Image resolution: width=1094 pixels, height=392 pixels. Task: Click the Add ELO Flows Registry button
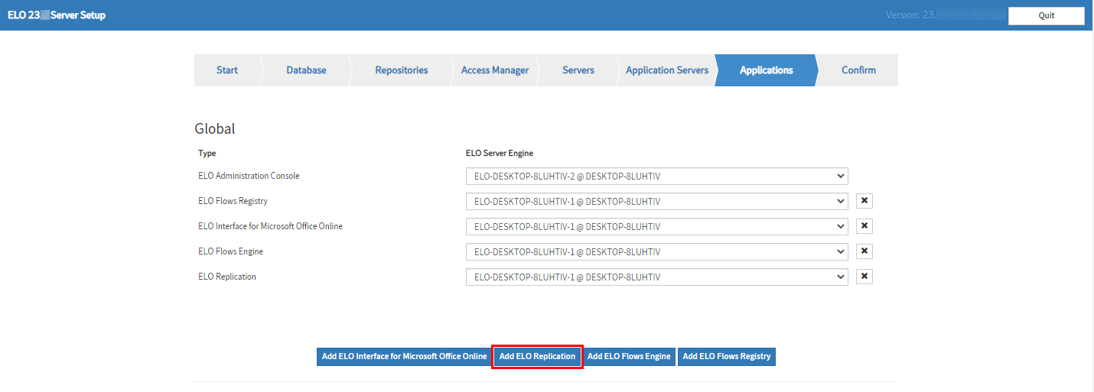pos(727,357)
